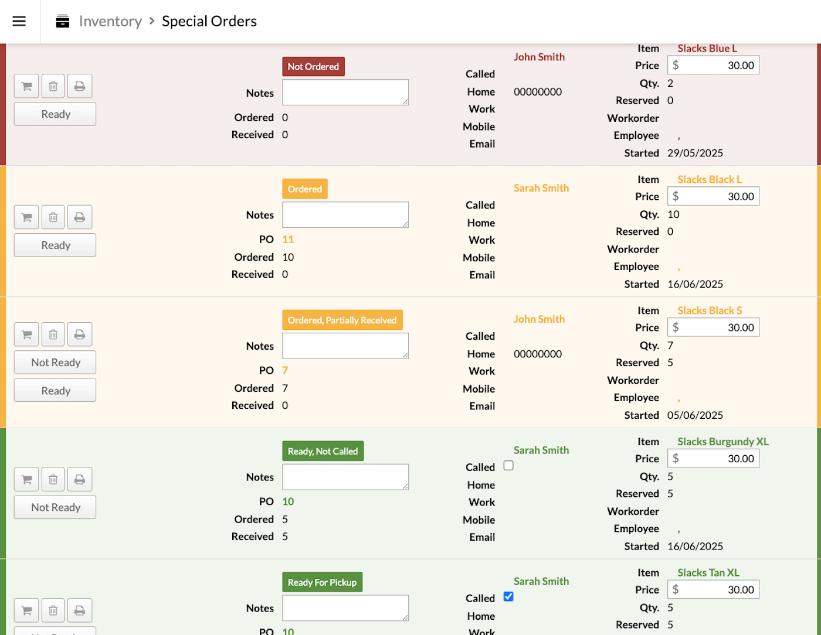The width and height of the screenshot is (821, 635).
Task: Click the cart icon for Slacks Burgundy XL
Action: [26, 479]
